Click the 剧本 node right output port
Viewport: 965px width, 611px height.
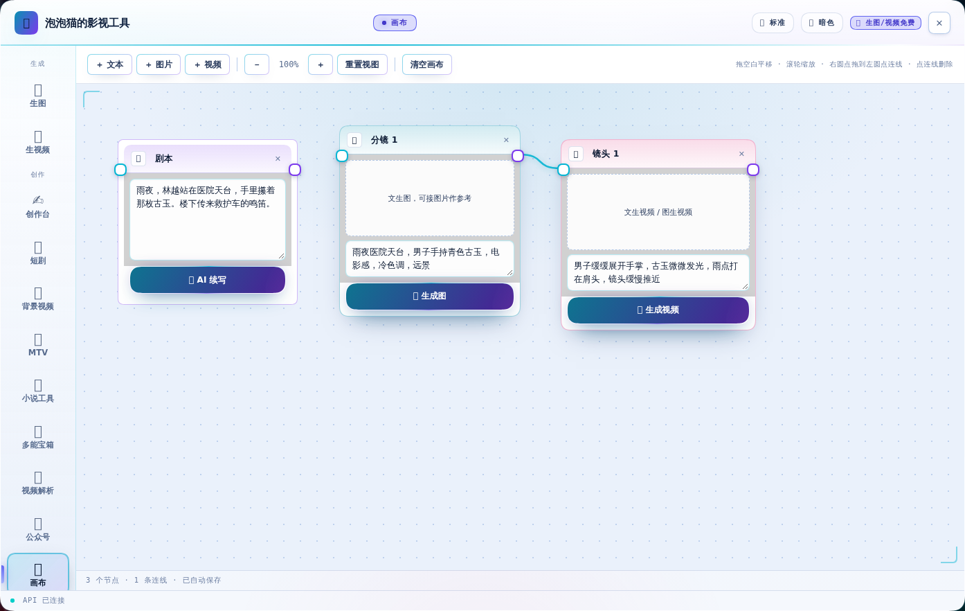coord(295,170)
